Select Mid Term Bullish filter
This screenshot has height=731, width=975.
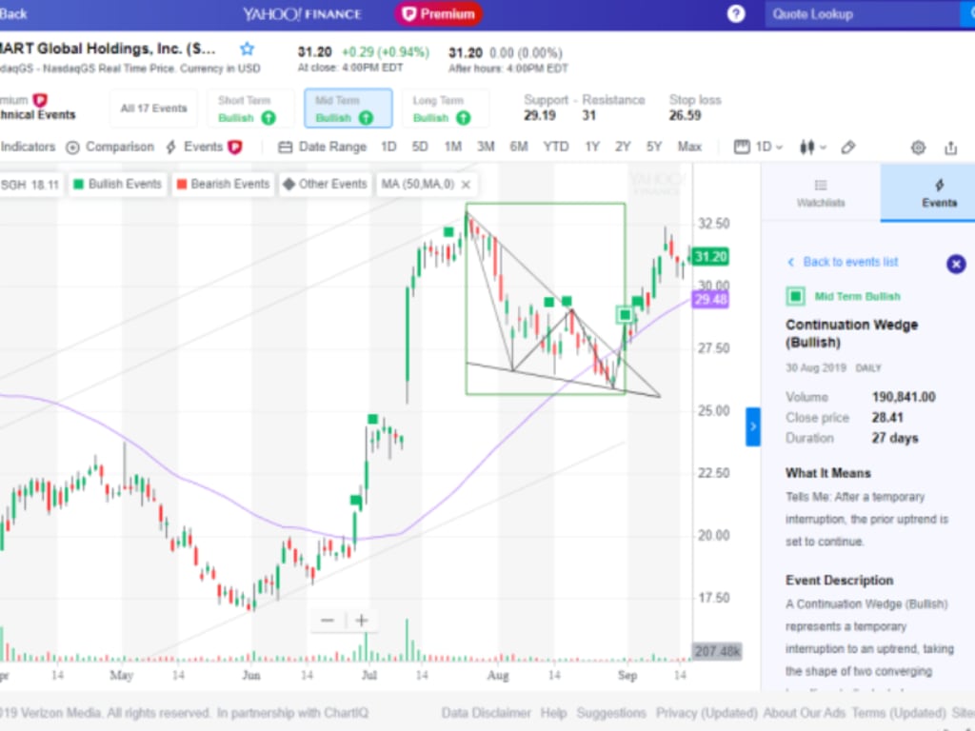[x=348, y=109]
